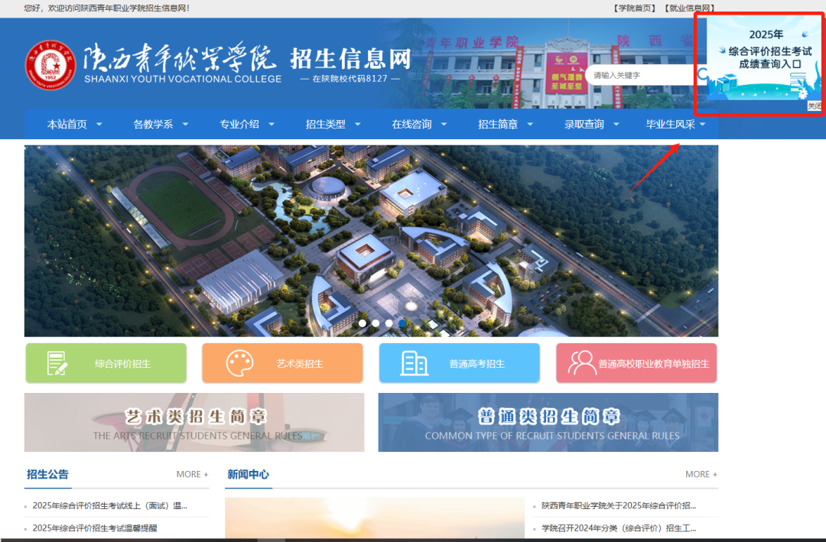Click the palette icon on 艺术类招生 button
Screen dimensions: 826x542
click(x=239, y=363)
